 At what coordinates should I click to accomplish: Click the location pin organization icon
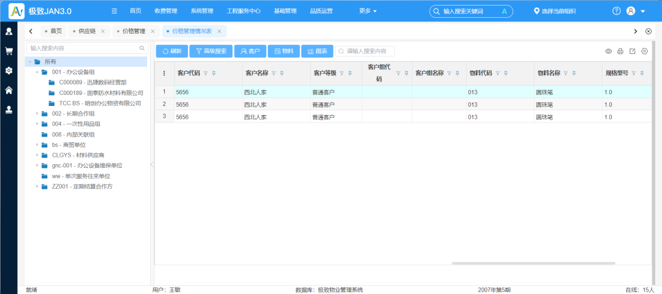(x=536, y=11)
